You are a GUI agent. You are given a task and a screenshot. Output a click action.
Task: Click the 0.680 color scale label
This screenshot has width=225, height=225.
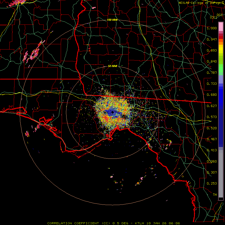pyautogui.click(x=212, y=95)
